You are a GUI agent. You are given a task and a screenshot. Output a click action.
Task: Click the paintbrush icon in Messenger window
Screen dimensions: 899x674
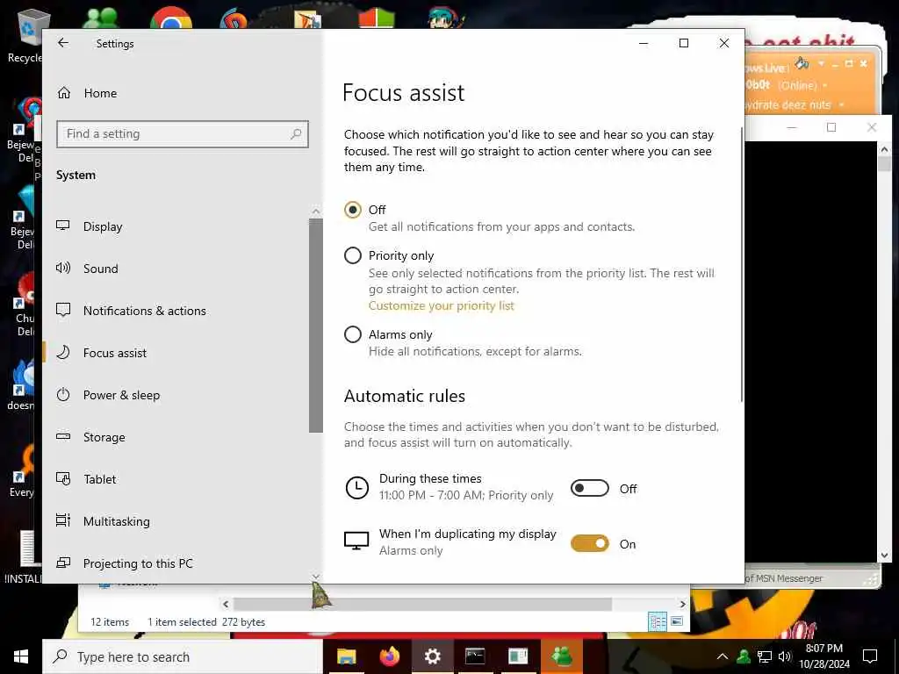click(802, 62)
